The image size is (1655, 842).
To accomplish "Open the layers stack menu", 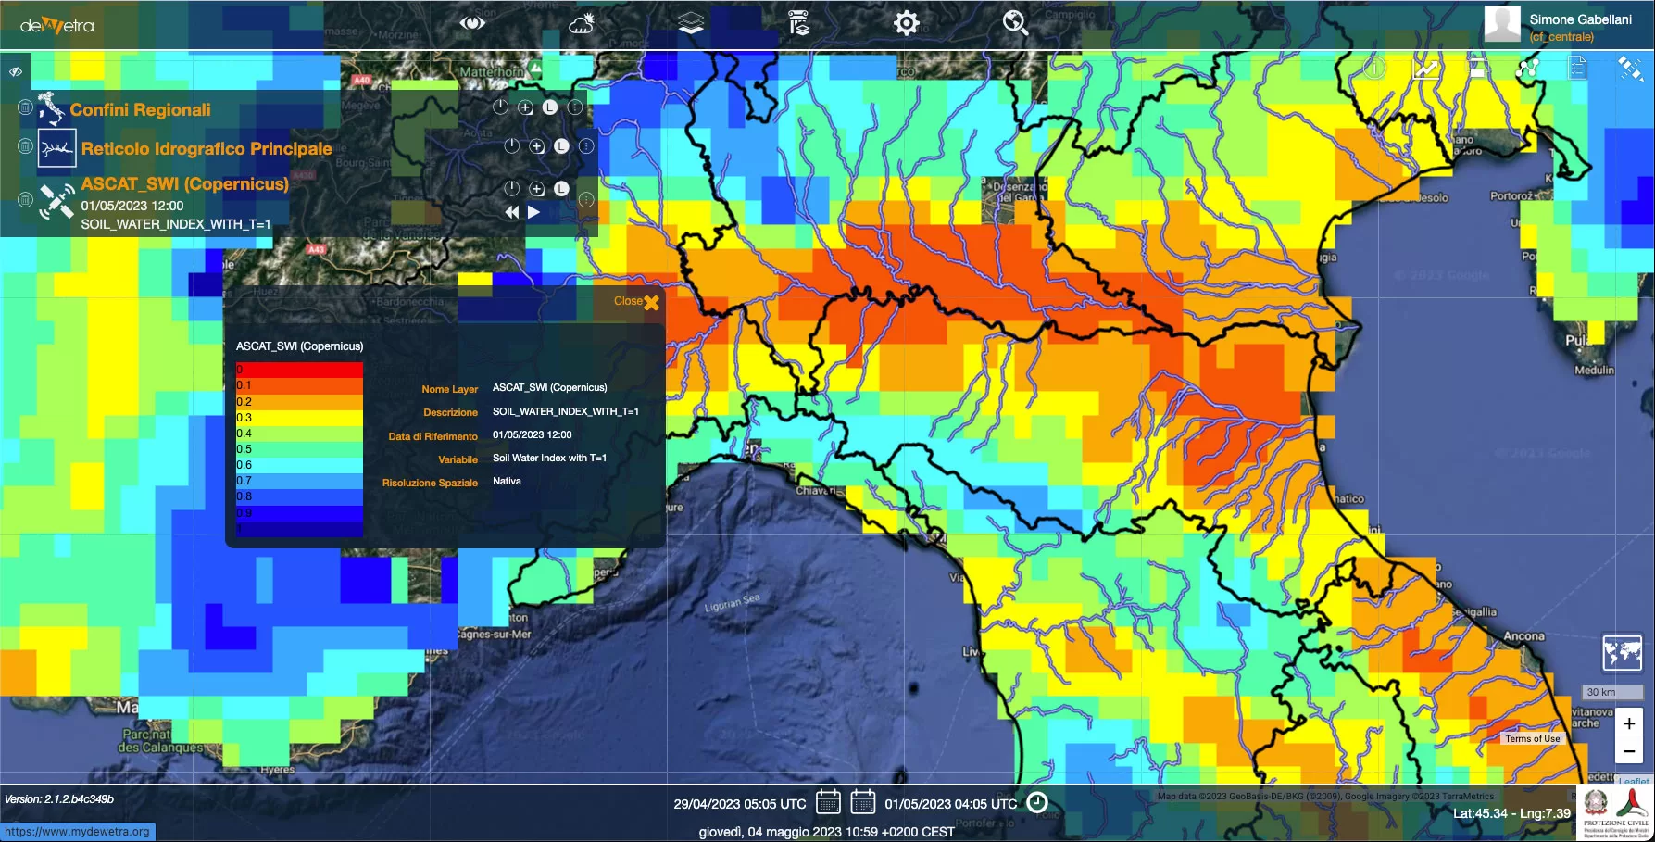I will [x=691, y=24].
